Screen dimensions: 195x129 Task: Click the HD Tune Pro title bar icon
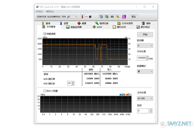point(38,7)
